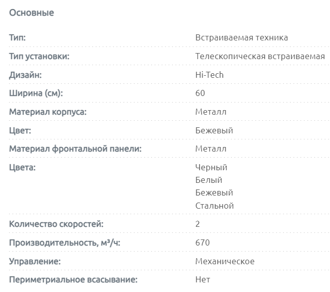Image resolution: width=330 pixels, height=292 pixels.
Task: Click "Стальной" in the colors list
Action: [214, 206]
